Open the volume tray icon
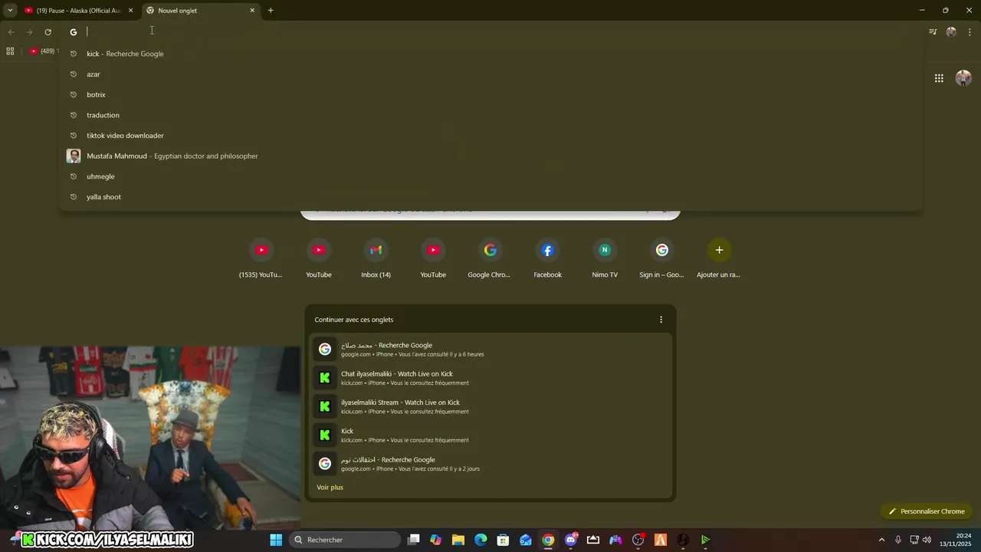Screen dimensions: 981x552 (927, 540)
